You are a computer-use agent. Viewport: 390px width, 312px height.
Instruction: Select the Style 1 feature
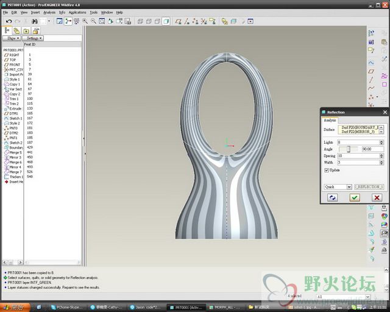(x=12, y=79)
